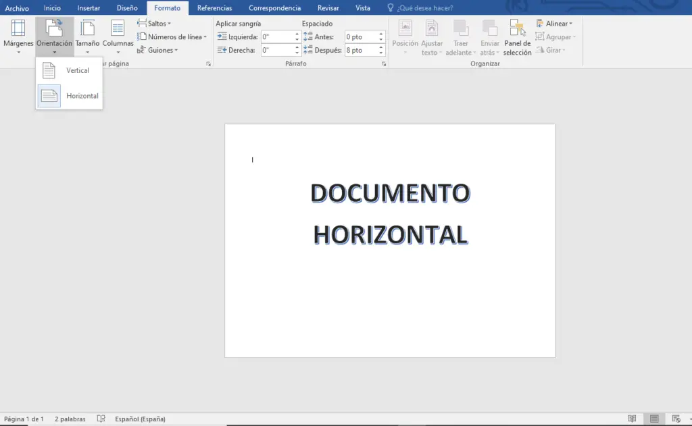Click the spelling check icon in status bar

coord(100,419)
